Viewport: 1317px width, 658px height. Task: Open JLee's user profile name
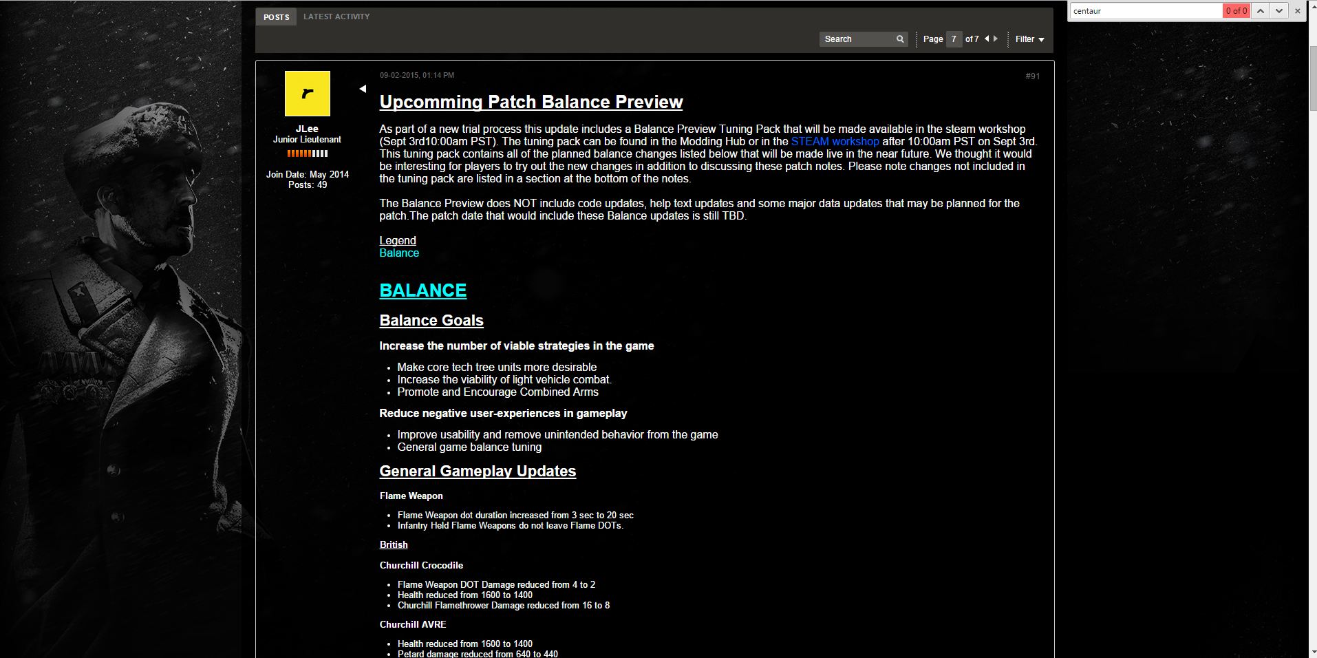point(307,129)
